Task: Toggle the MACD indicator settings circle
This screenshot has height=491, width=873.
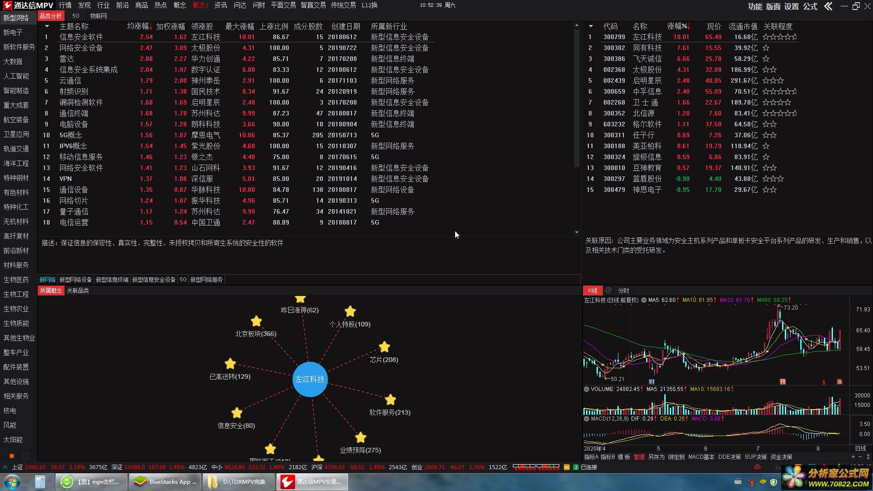Action: click(x=587, y=419)
